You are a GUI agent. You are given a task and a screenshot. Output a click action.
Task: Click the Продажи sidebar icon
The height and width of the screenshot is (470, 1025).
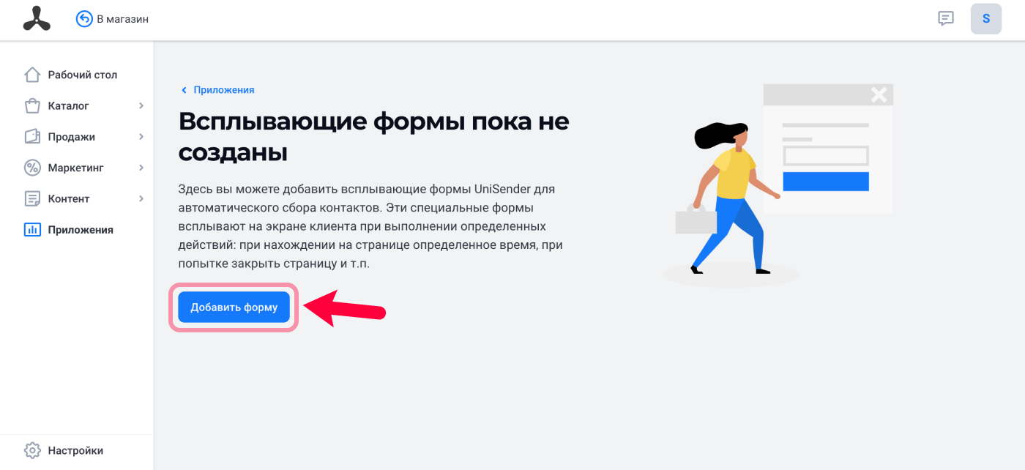(x=32, y=137)
